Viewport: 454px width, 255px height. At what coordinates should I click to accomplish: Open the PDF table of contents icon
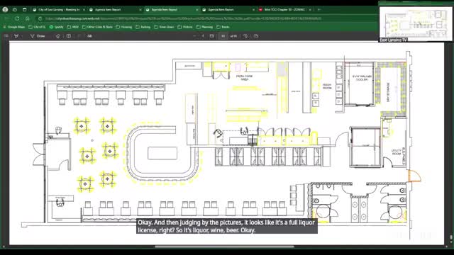pyautogui.click(x=6, y=36)
